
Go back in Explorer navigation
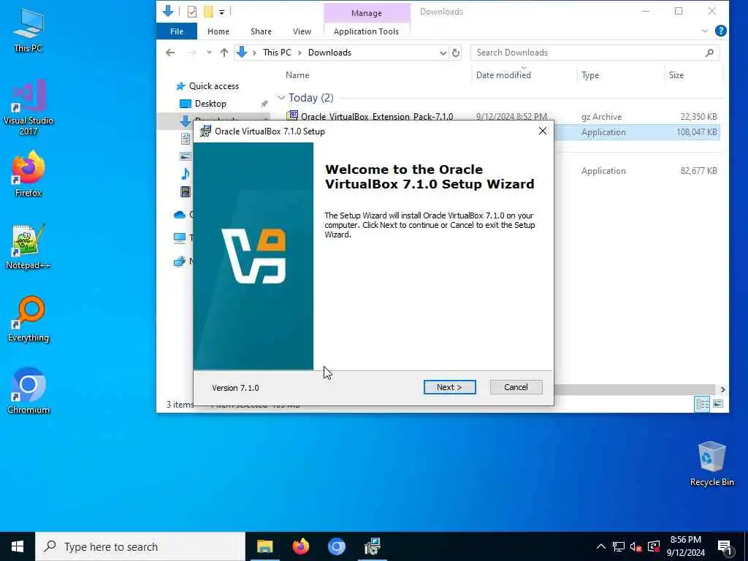tap(170, 53)
